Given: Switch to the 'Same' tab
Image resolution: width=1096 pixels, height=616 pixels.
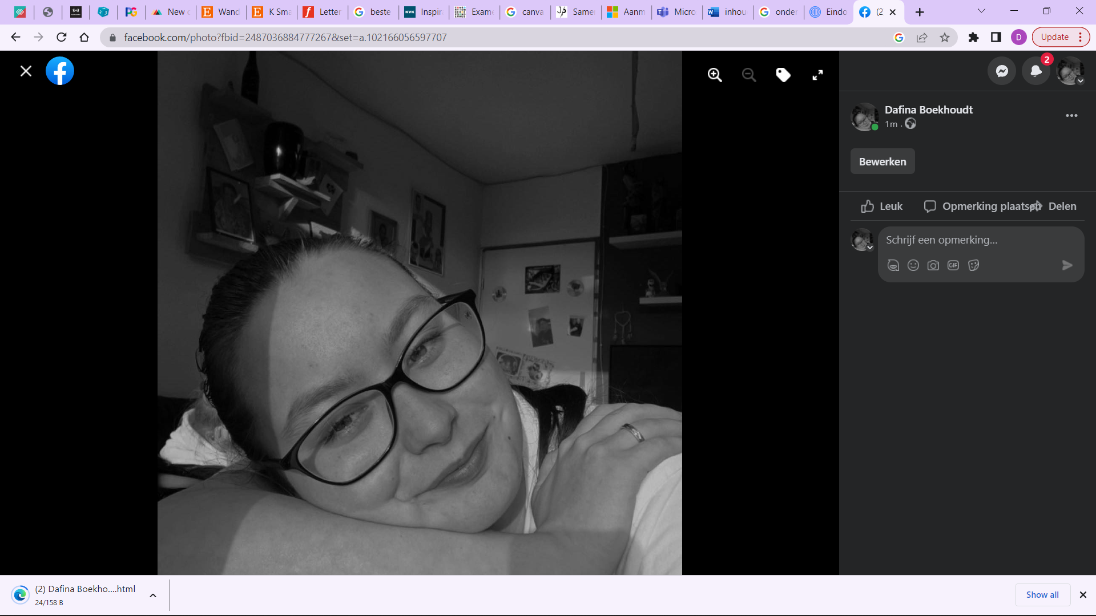Looking at the screenshot, I should coord(576,12).
